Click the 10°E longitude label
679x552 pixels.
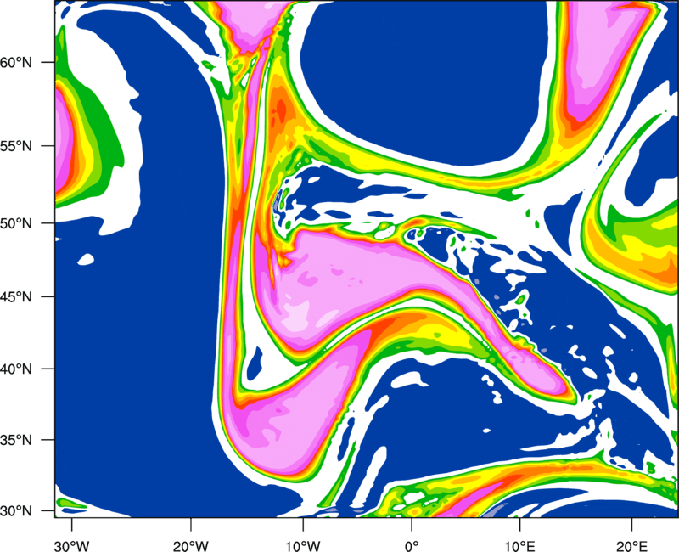pyautogui.click(x=519, y=546)
